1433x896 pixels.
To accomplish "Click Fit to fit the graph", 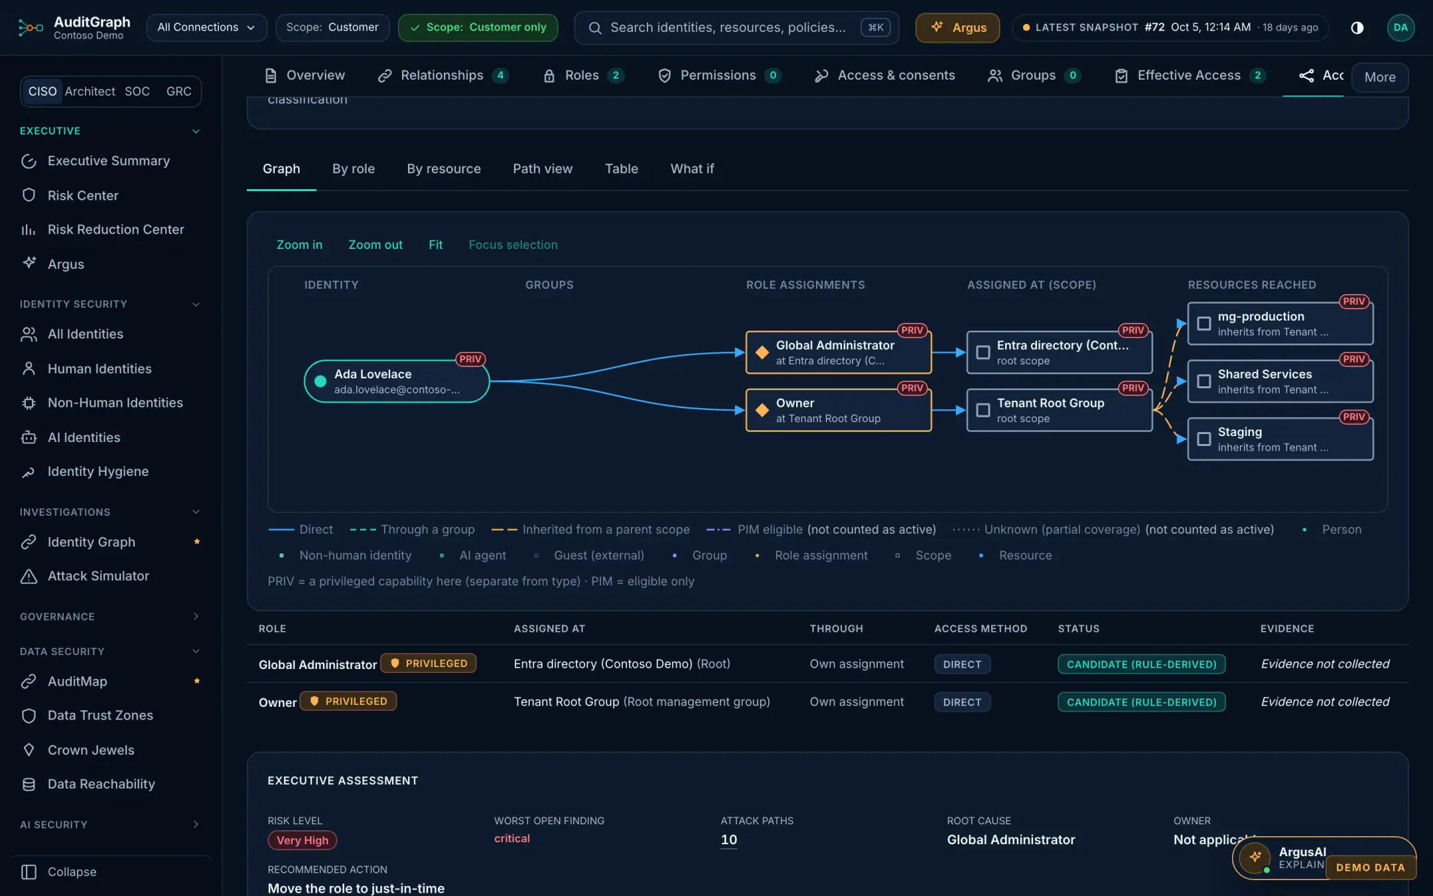I will click(x=435, y=244).
